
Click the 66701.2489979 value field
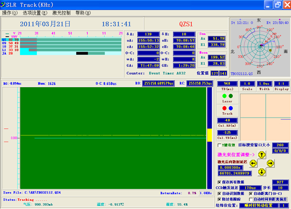(235, 173)
